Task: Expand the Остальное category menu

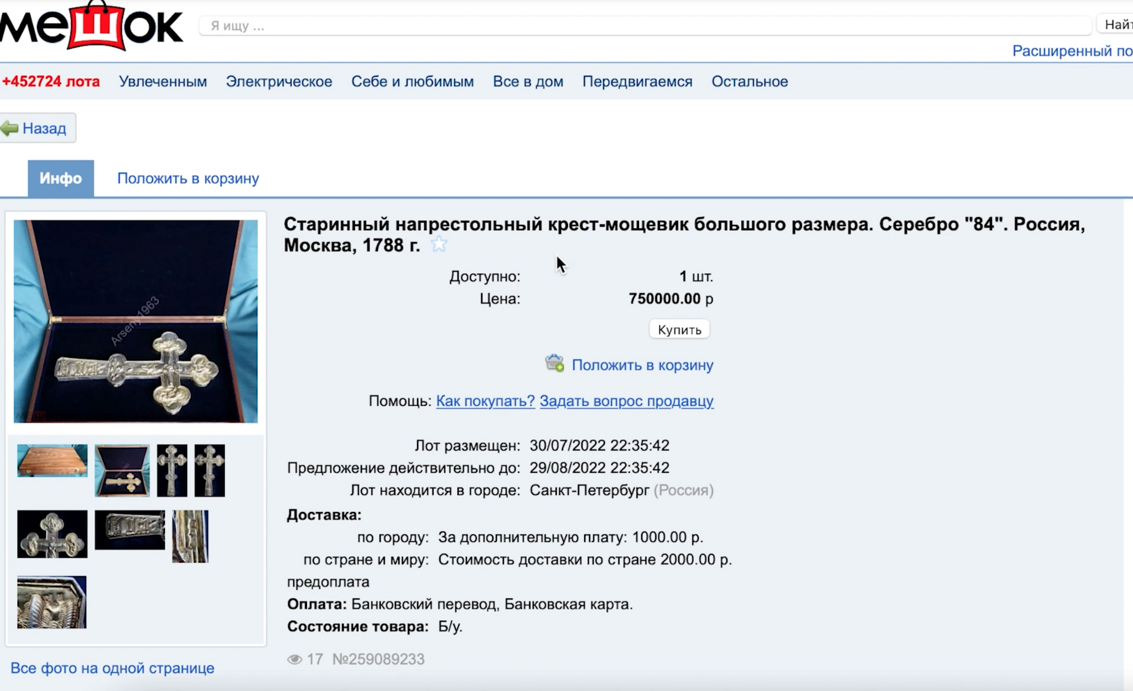Action: pyautogui.click(x=750, y=81)
